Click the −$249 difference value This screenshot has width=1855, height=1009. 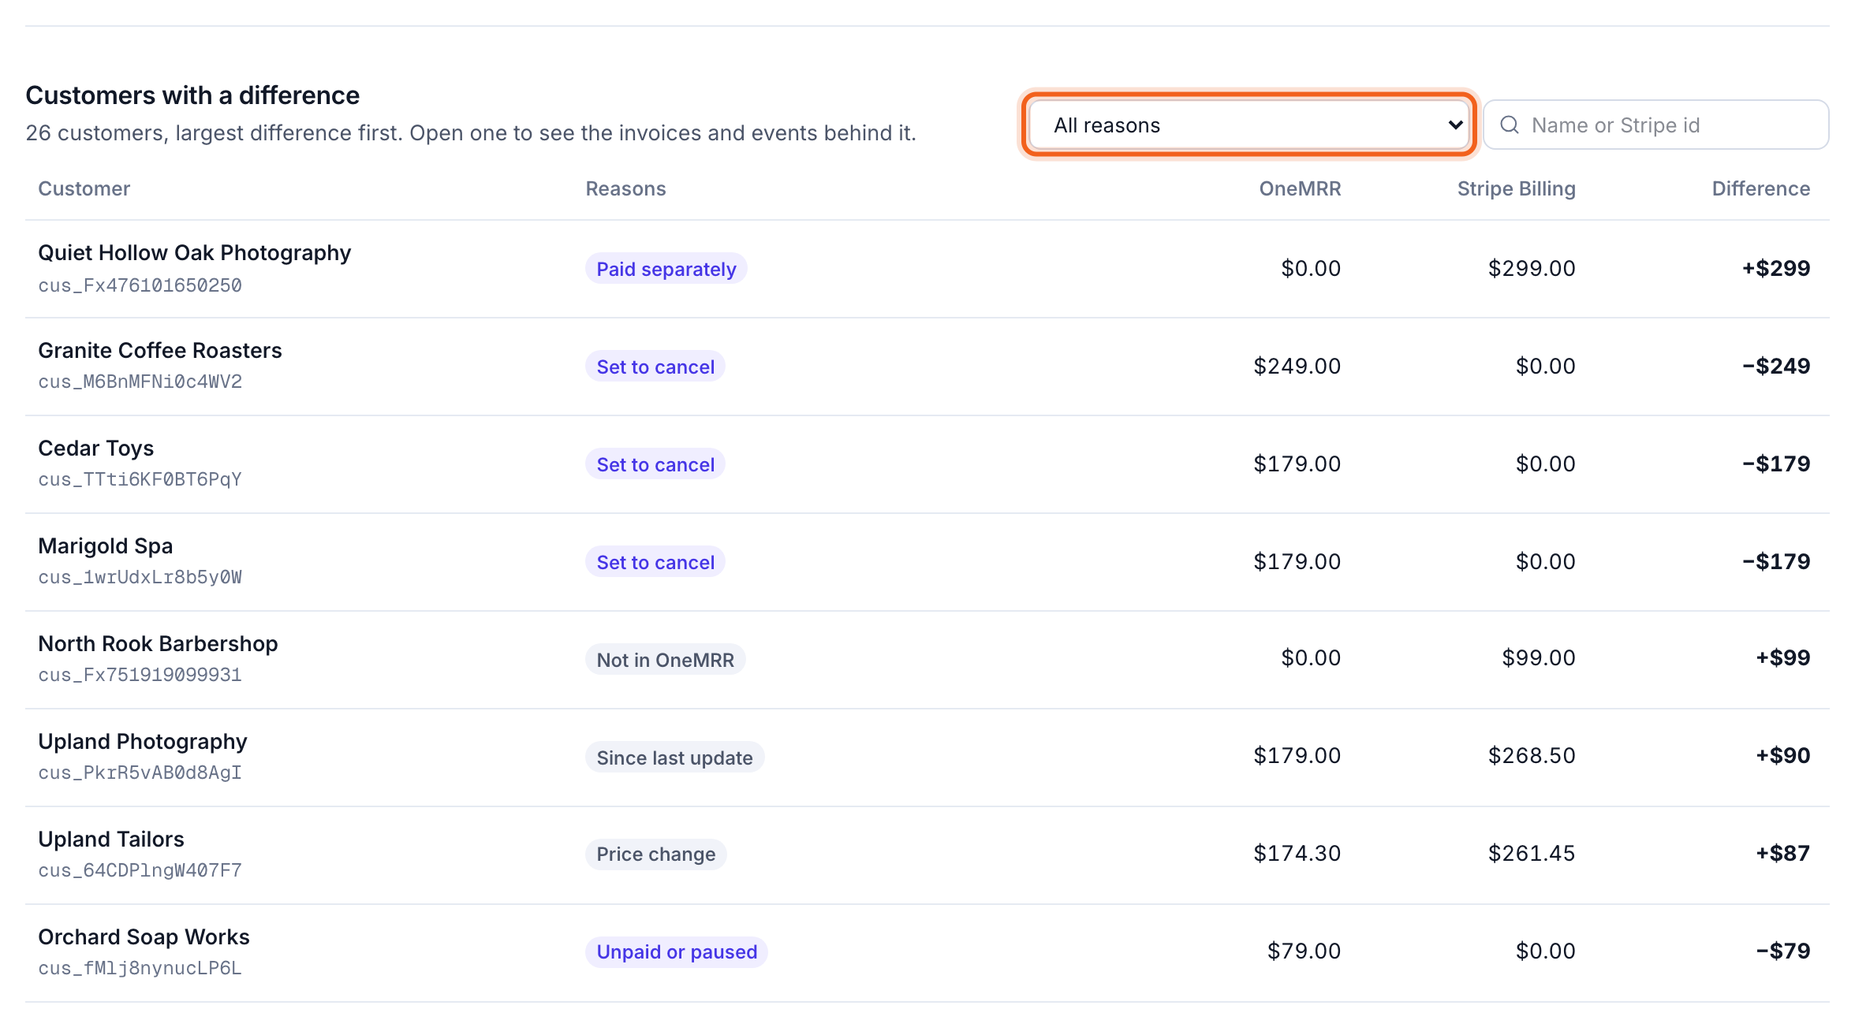1776,367
